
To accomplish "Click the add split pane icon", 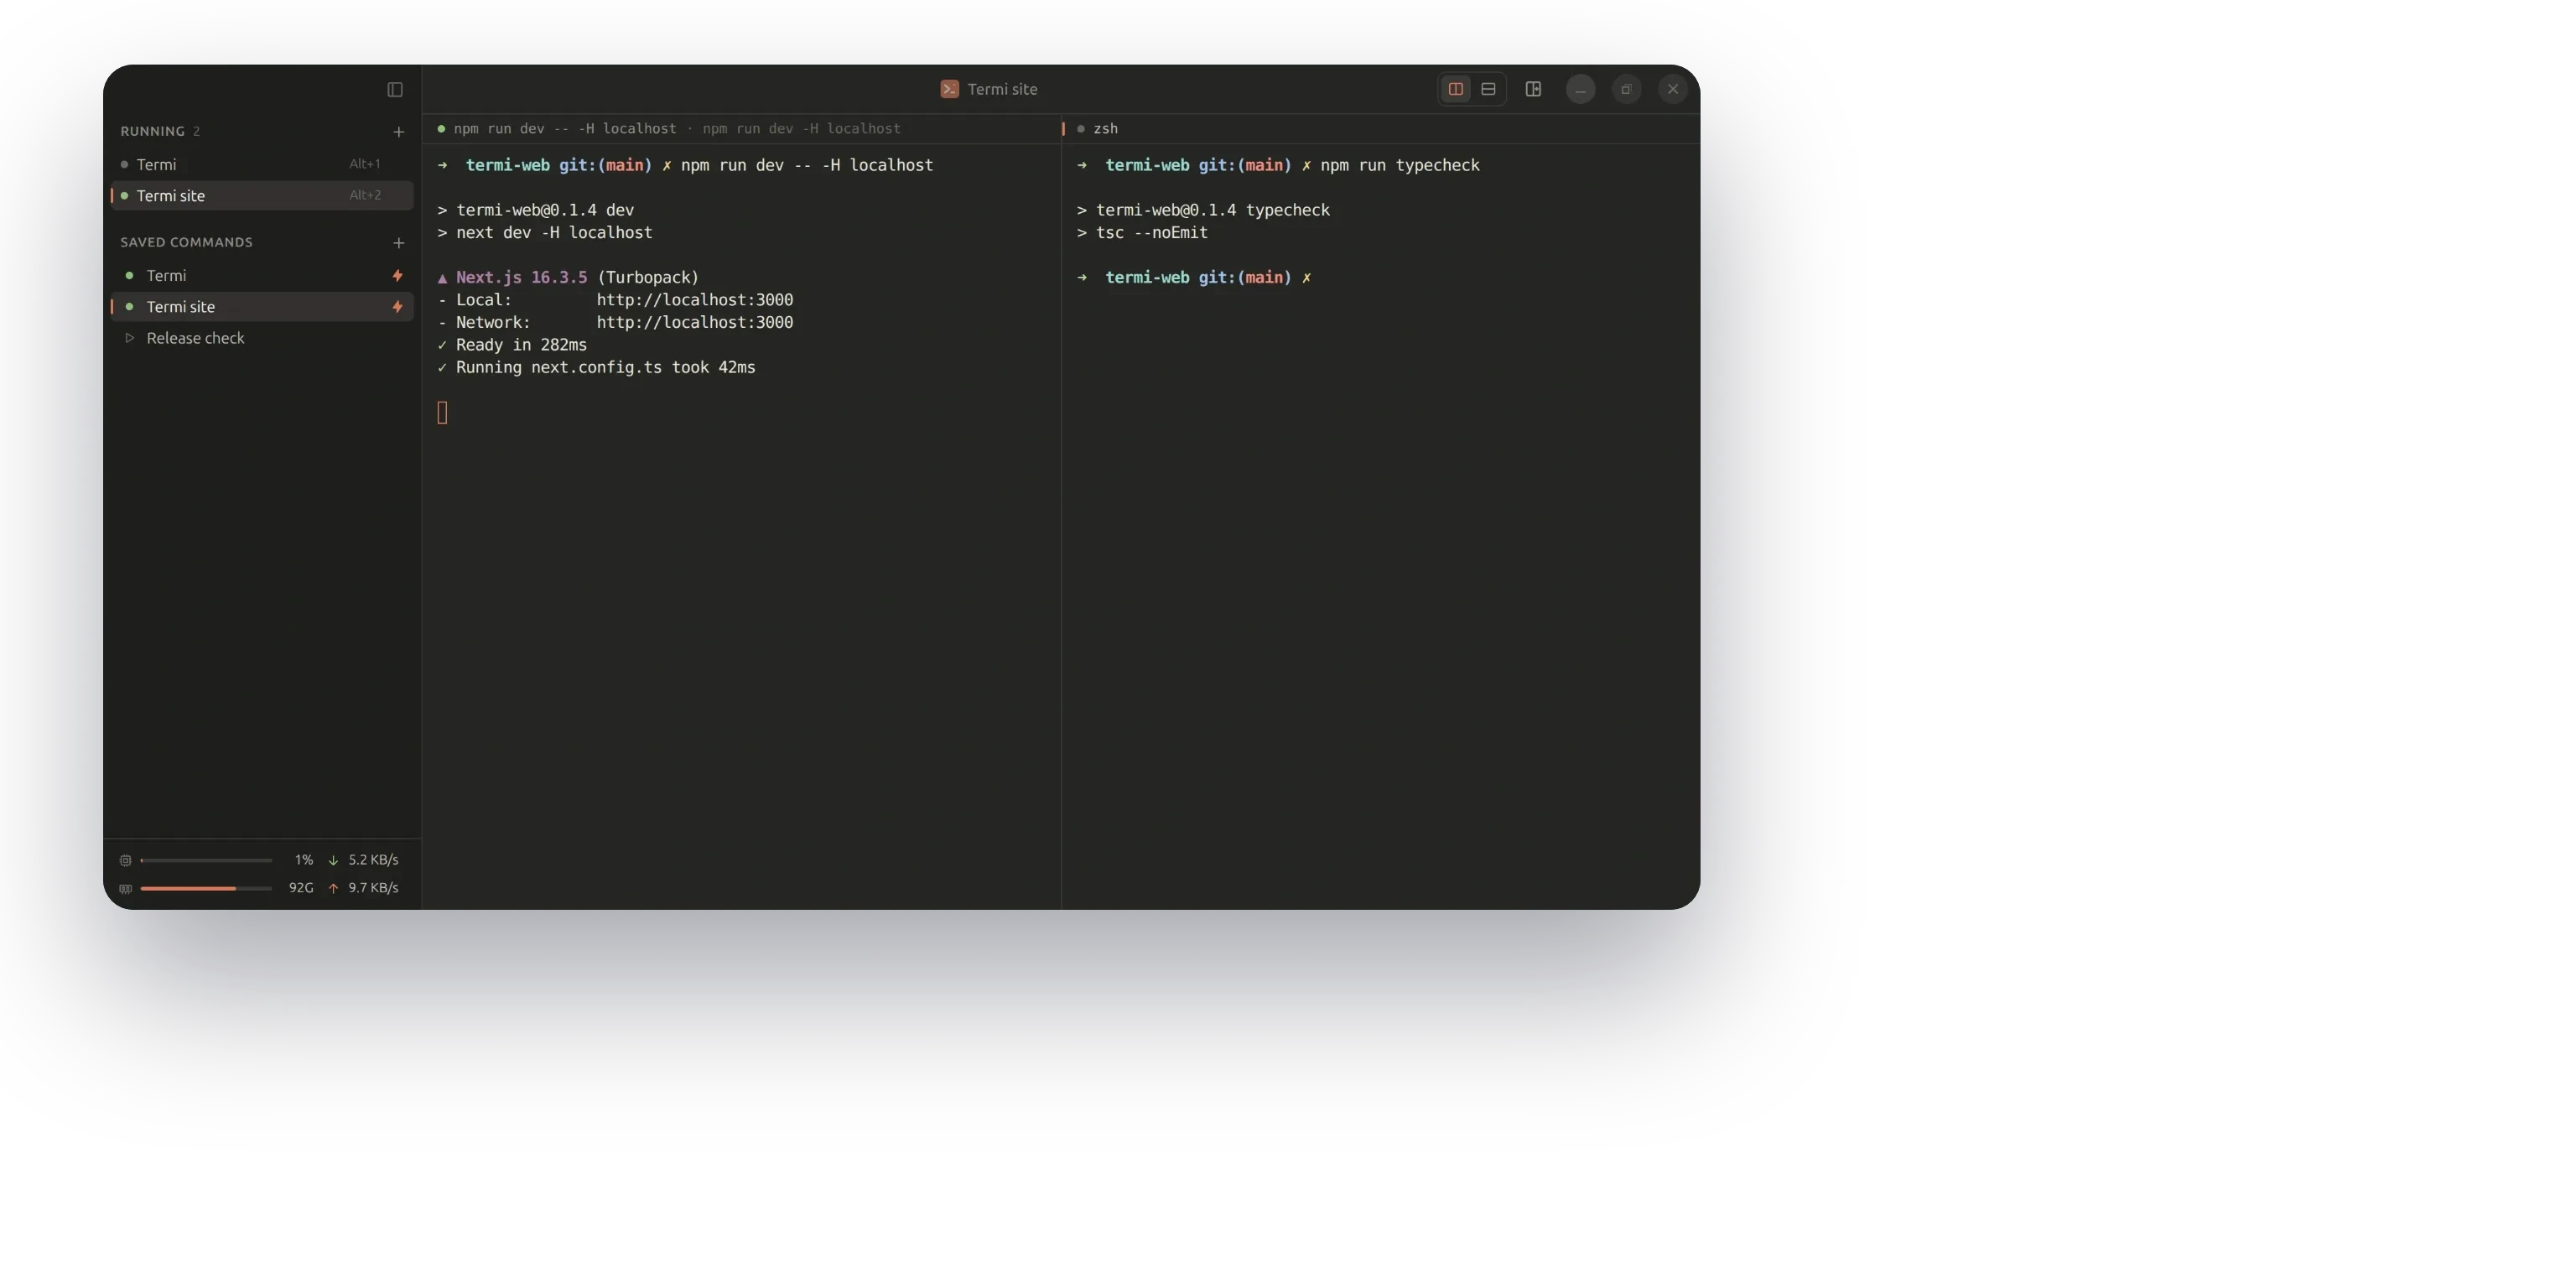I will [x=1533, y=90].
